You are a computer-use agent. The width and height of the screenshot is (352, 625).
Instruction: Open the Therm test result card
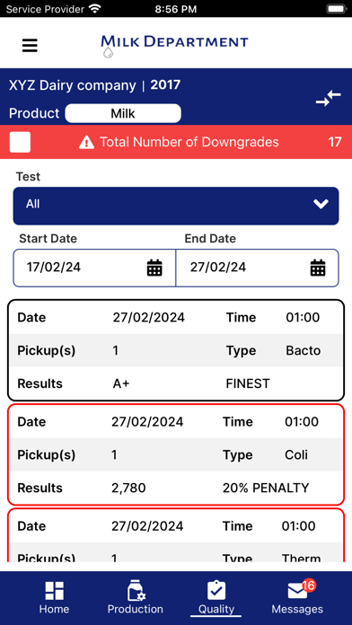click(176, 535)
